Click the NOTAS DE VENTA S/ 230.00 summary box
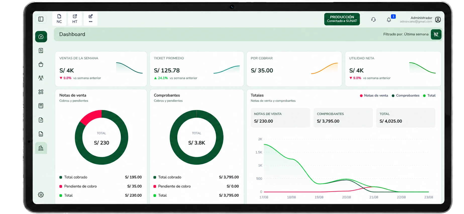This screenshot has height=214, width=464. click(280, 118)
